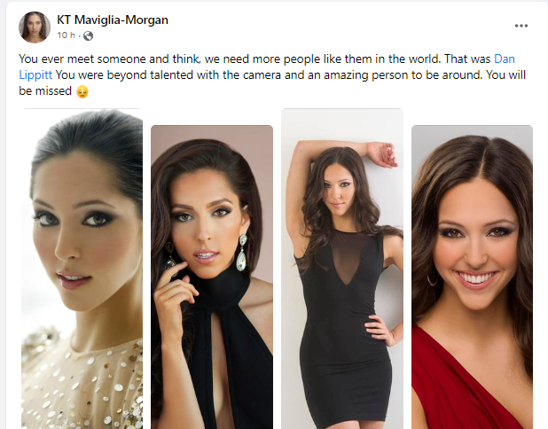
Task: Open KT Maviglia-Morgan profile name link
Action: point(113,19)
